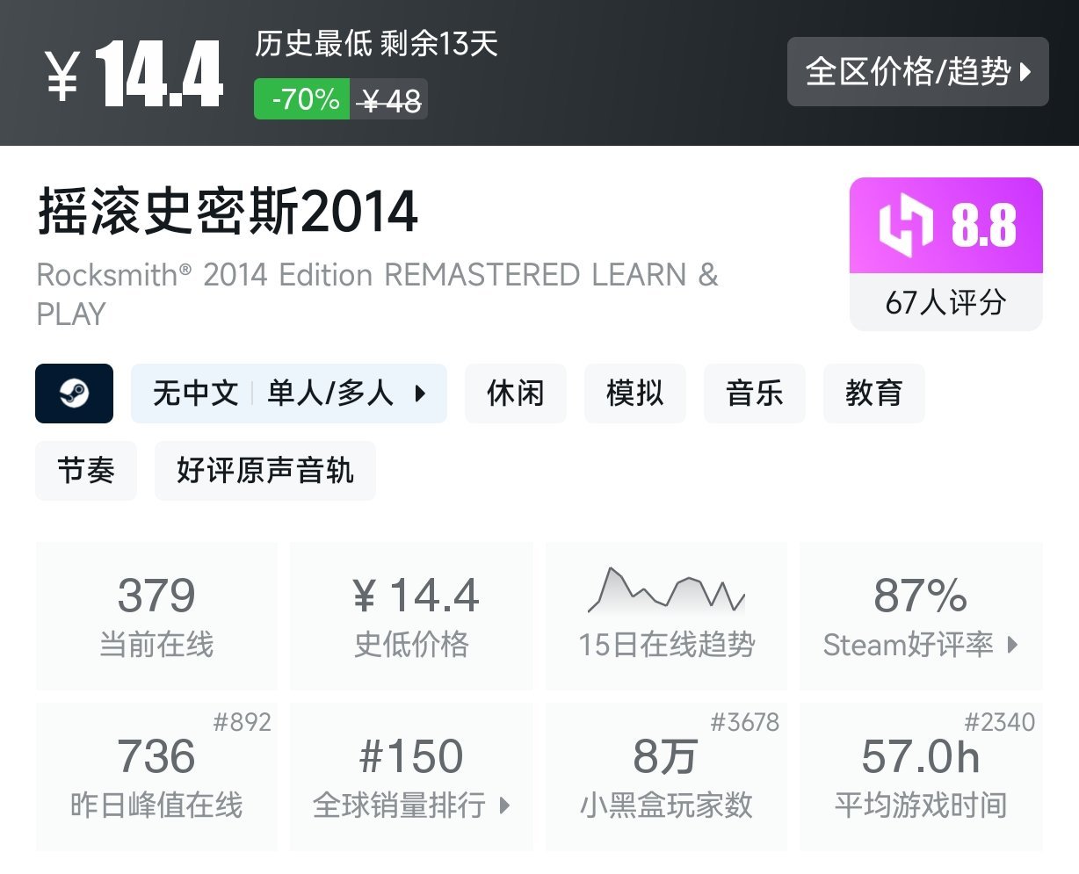Select the 模拟 tag

click(635, 394)
